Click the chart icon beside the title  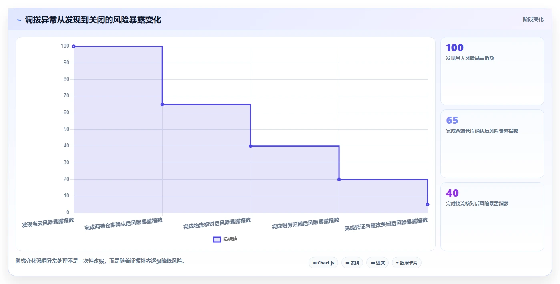click(19, 20)
